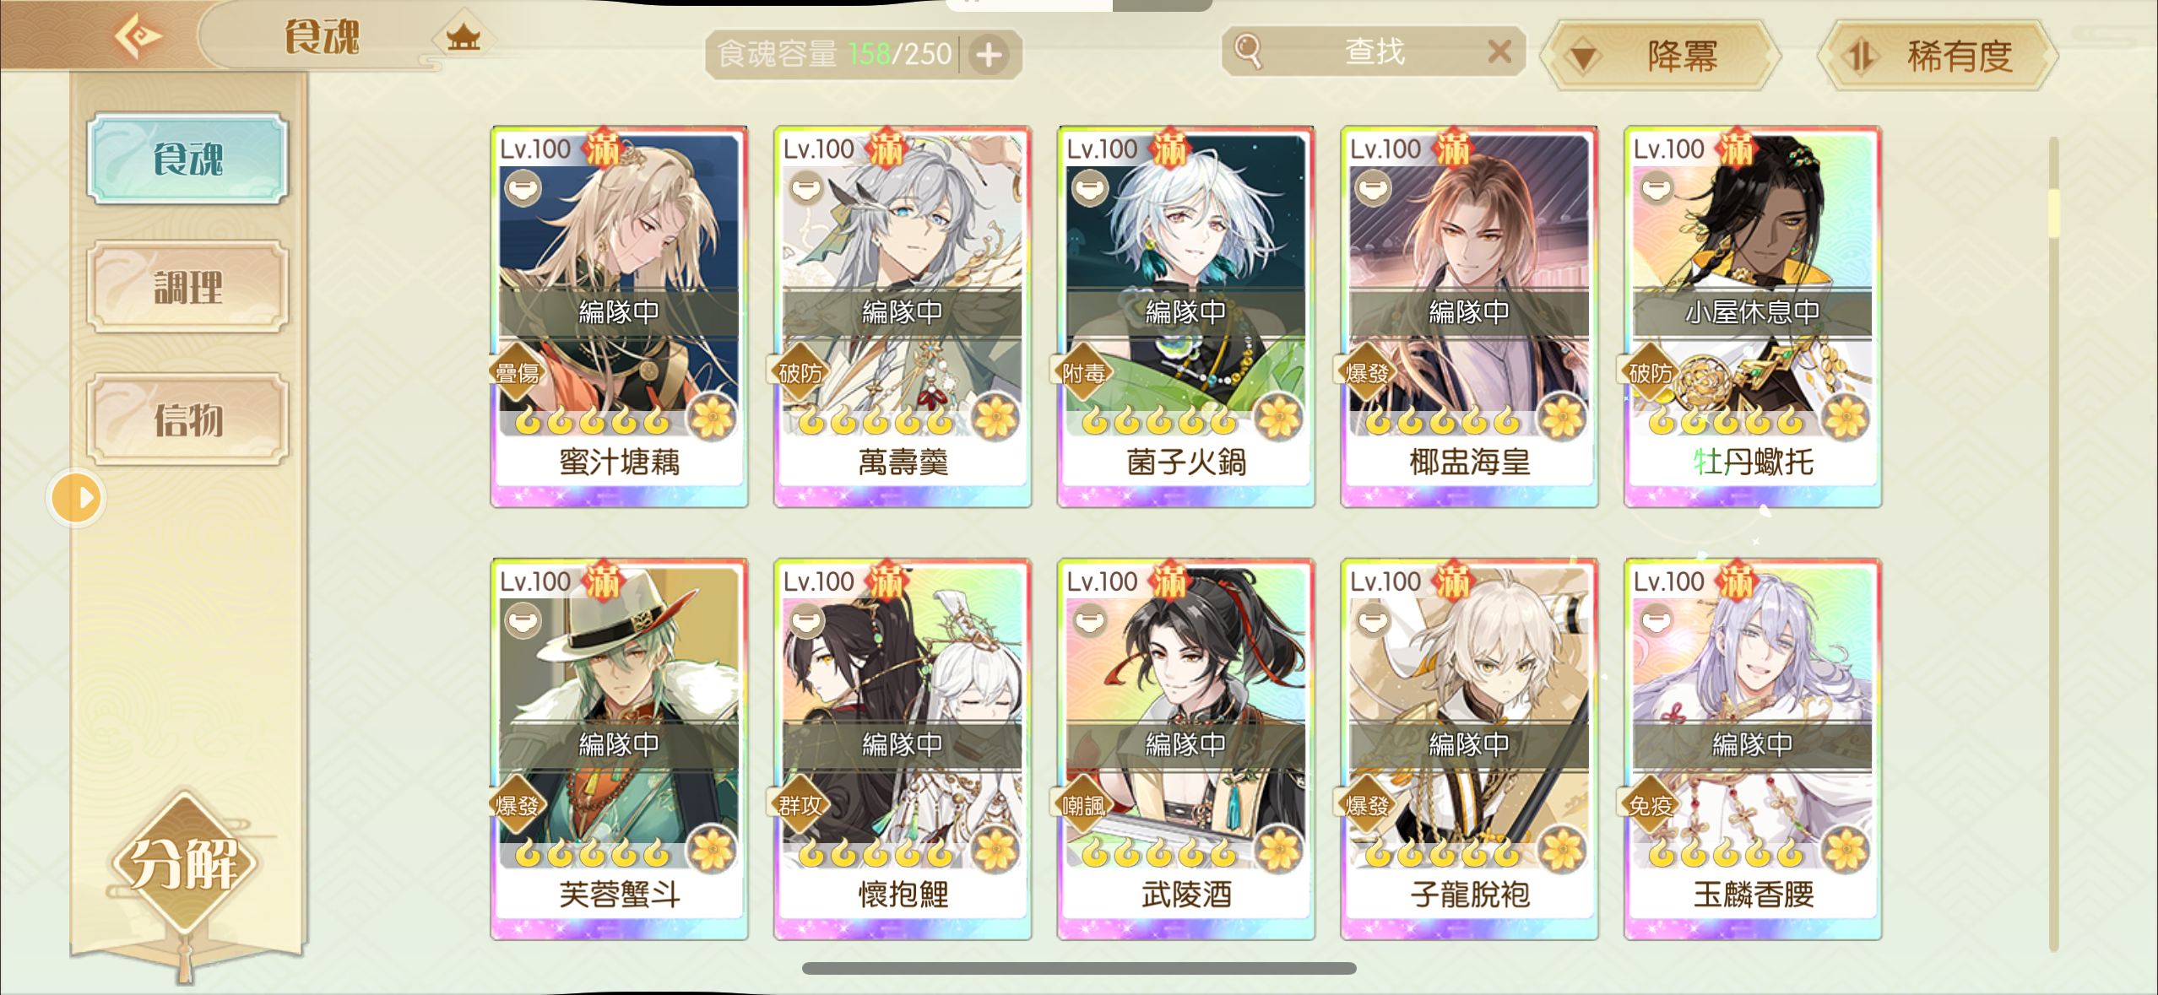Click the 附毒 tag on 菌子火鍋 card

[1083, 373]
